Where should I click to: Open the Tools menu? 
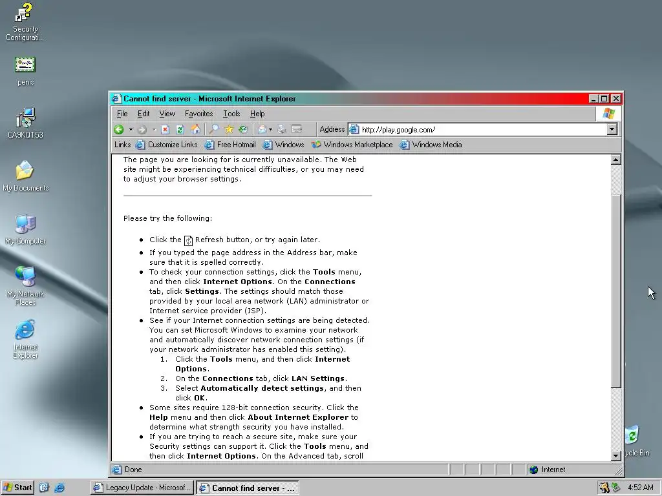tap(231, 114)
